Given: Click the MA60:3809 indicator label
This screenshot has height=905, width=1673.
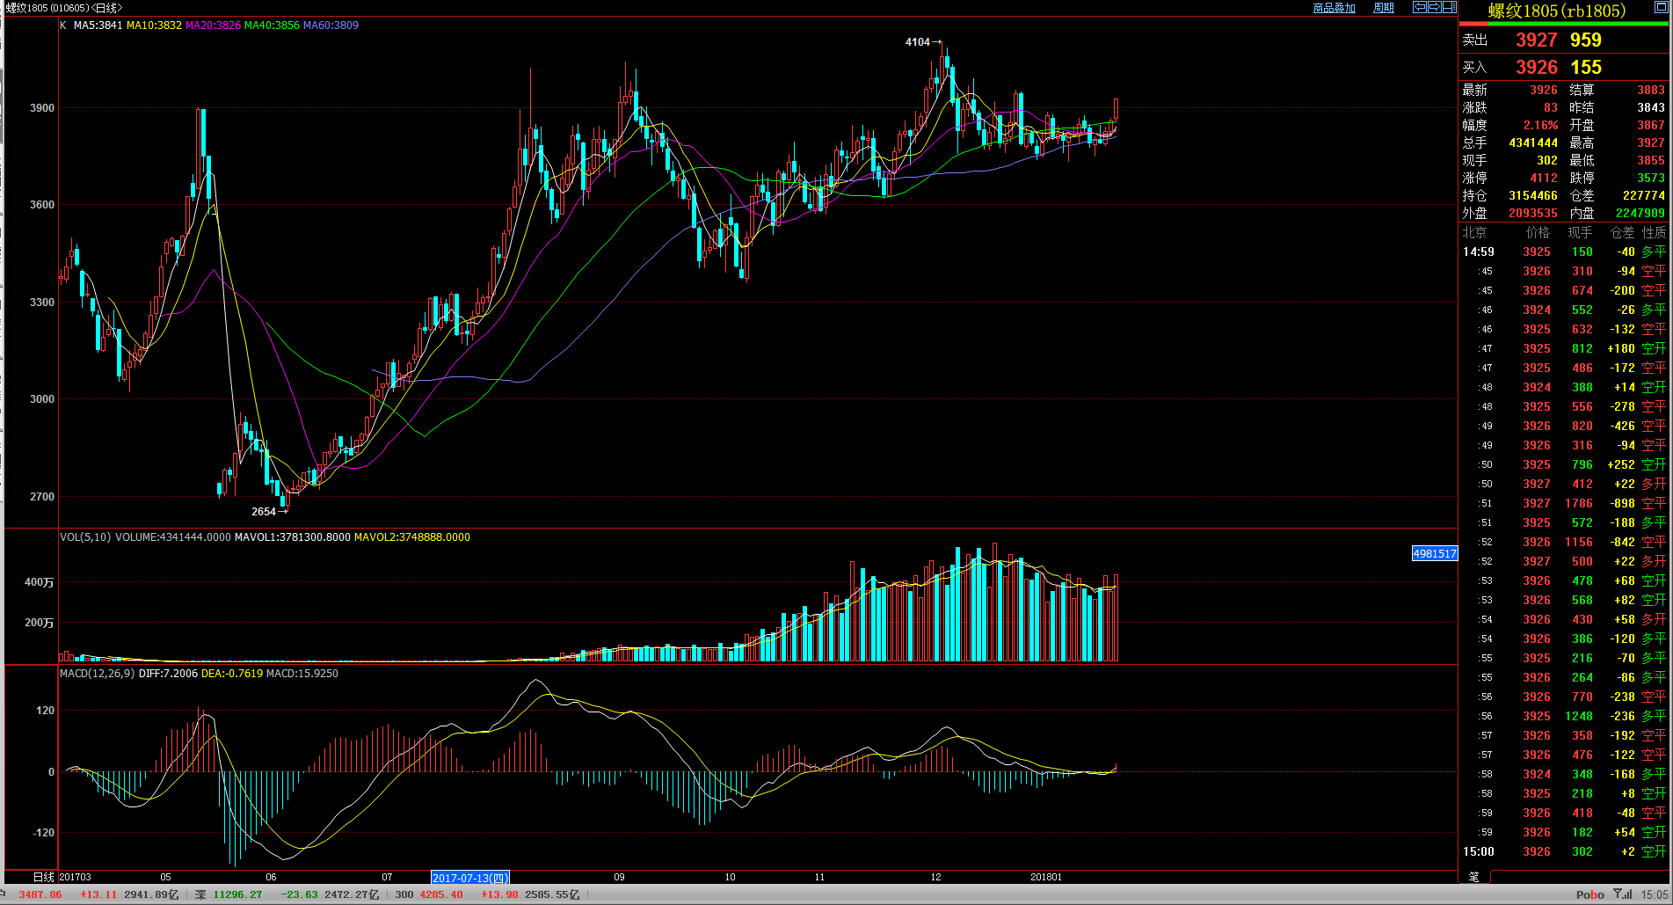Looking at the screenshot, I should click(331, 26).
